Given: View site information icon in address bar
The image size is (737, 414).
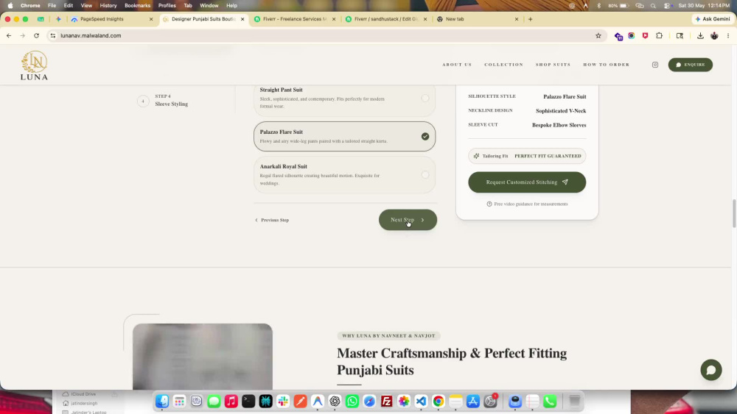Looking at the screenshot, I should [x=53, y=35].
